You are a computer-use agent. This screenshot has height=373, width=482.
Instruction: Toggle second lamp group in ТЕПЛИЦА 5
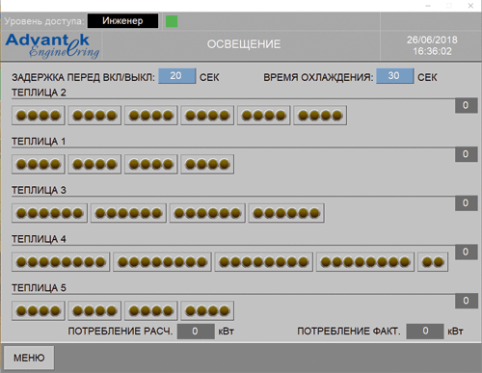pyautogui.click(x=94, y=310)
